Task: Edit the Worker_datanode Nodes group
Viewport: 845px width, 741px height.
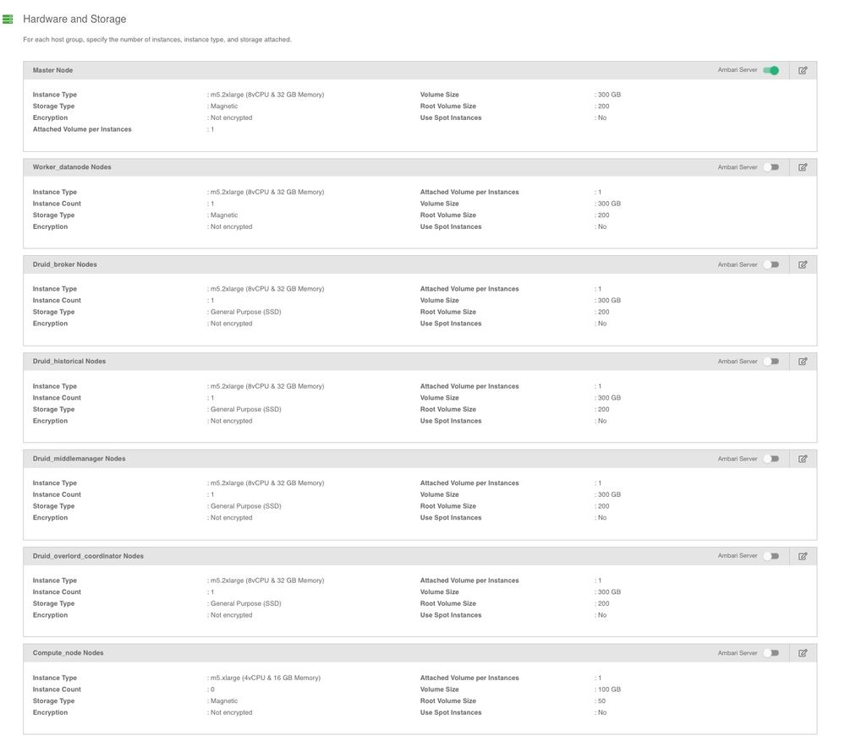Action: click(803, 167)
